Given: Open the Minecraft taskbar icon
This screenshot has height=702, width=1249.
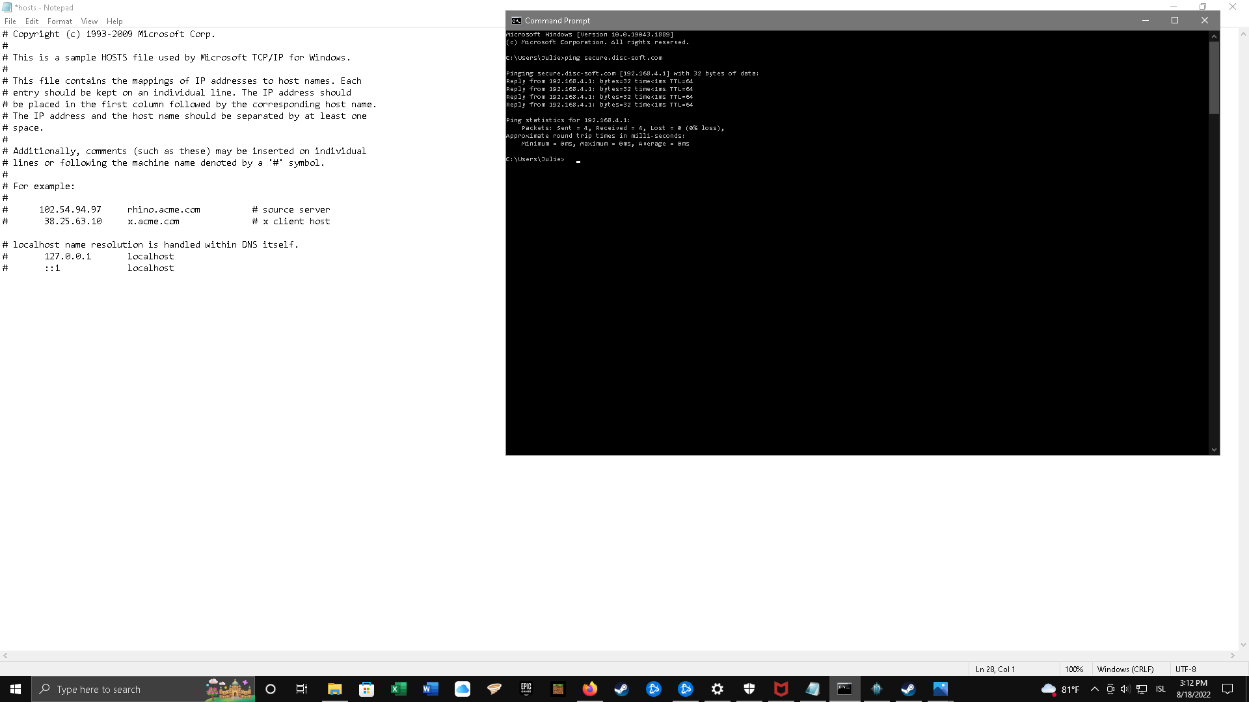Looking at the screenshot, I should (557, 689).
